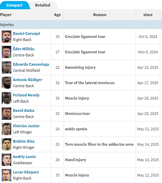Click Andriy Lunin's goalkeeper portrait
Viewport: 162px width, 183px height.
tap(6, 160)
